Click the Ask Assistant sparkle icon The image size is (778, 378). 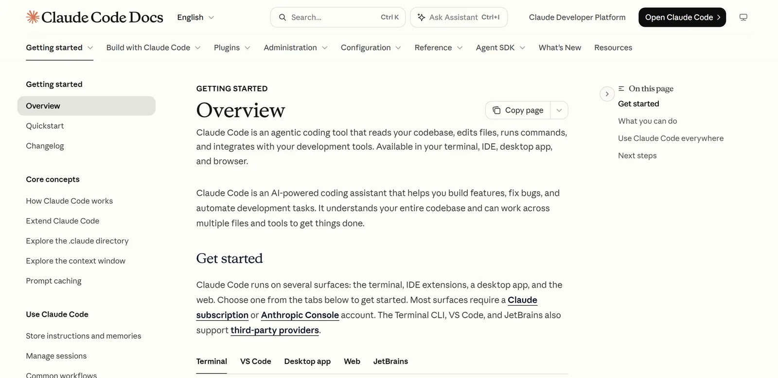click(x=422, y=17)
